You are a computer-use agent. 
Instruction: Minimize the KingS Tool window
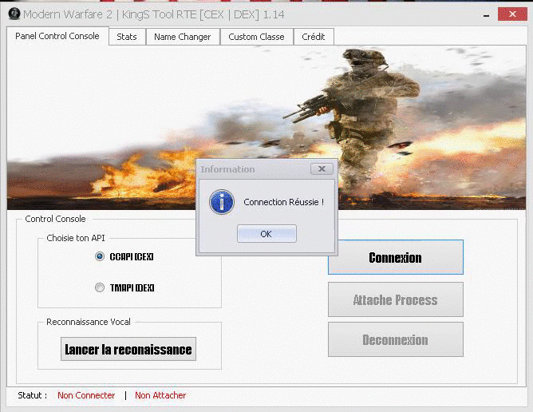(x=487, y=15)
